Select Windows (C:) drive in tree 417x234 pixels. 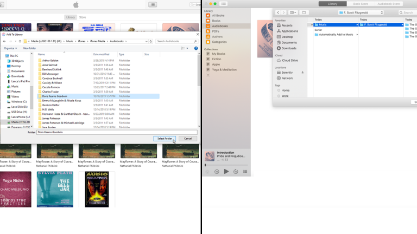(x=19, y=102)
